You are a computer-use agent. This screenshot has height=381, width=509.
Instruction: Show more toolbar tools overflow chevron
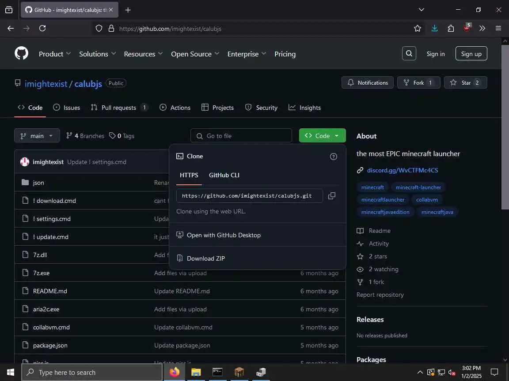(482, 29)
